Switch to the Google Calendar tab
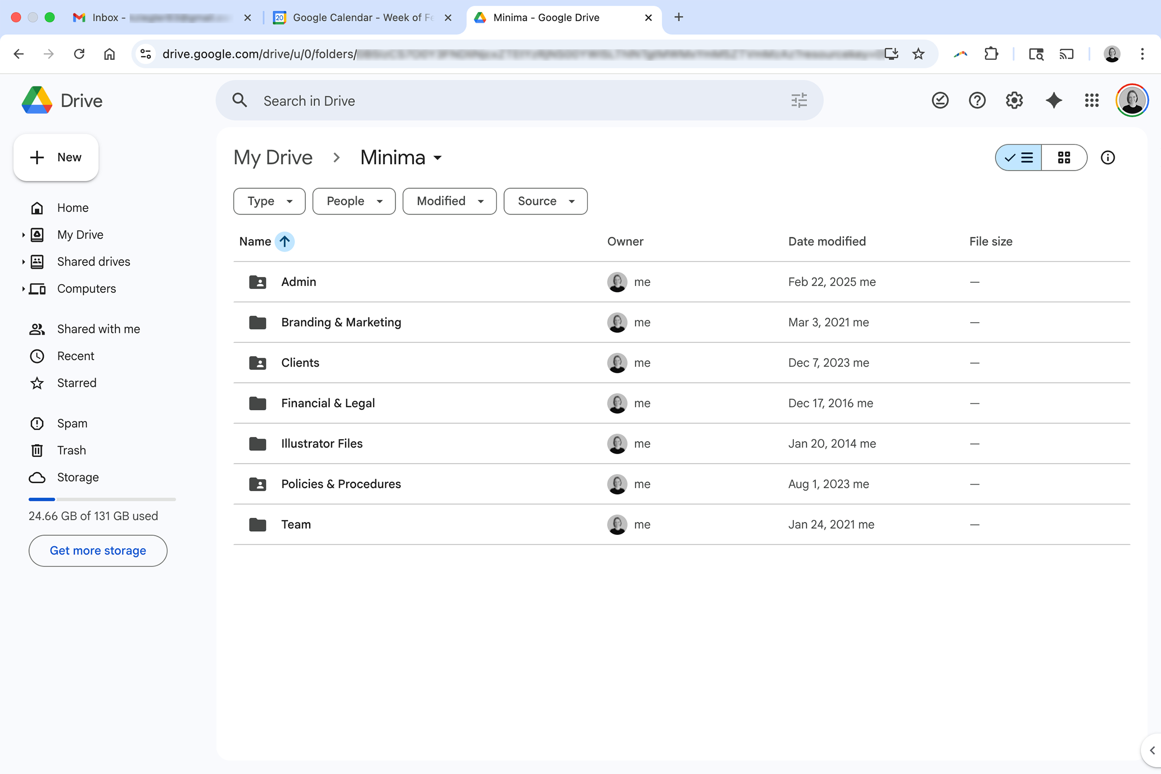The image size is (1161, 774). tap(362, 17)
